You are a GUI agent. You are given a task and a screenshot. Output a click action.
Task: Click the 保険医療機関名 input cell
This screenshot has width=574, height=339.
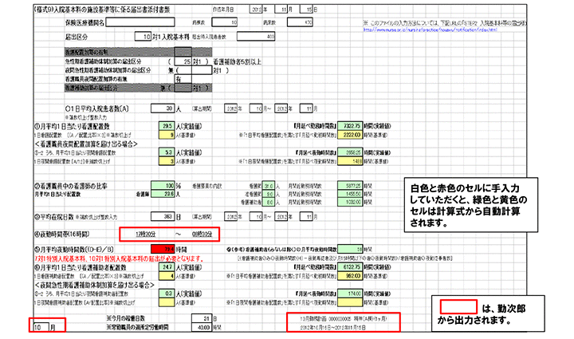coord(140,22)
